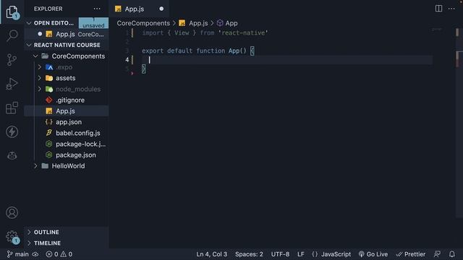
Task: Open the Accounts menu icon
Action: point(12,212)
